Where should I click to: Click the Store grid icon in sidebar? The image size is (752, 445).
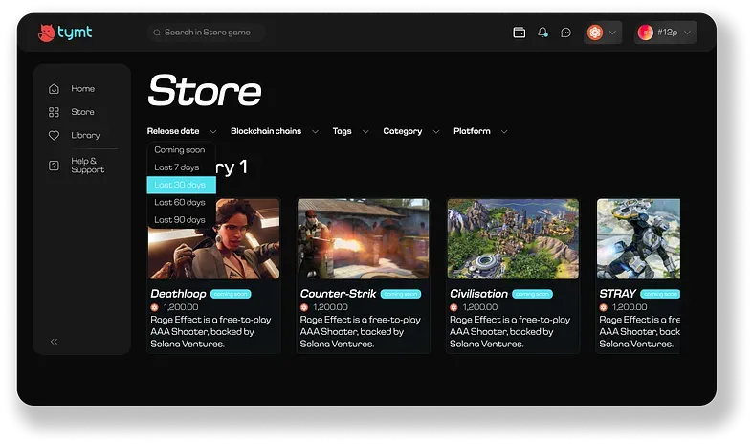(54, 112)
